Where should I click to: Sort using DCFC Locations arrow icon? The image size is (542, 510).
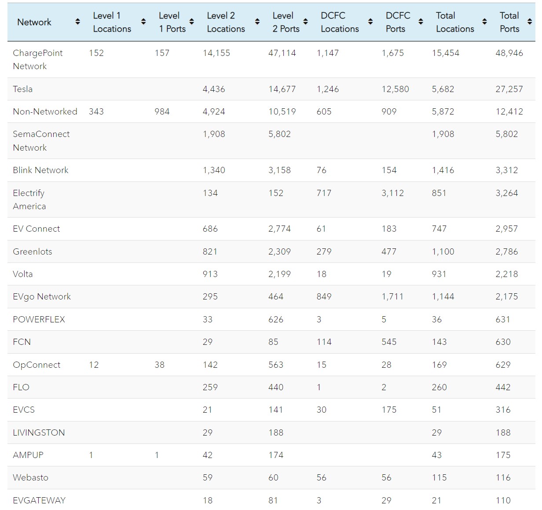tap(370, 22)
